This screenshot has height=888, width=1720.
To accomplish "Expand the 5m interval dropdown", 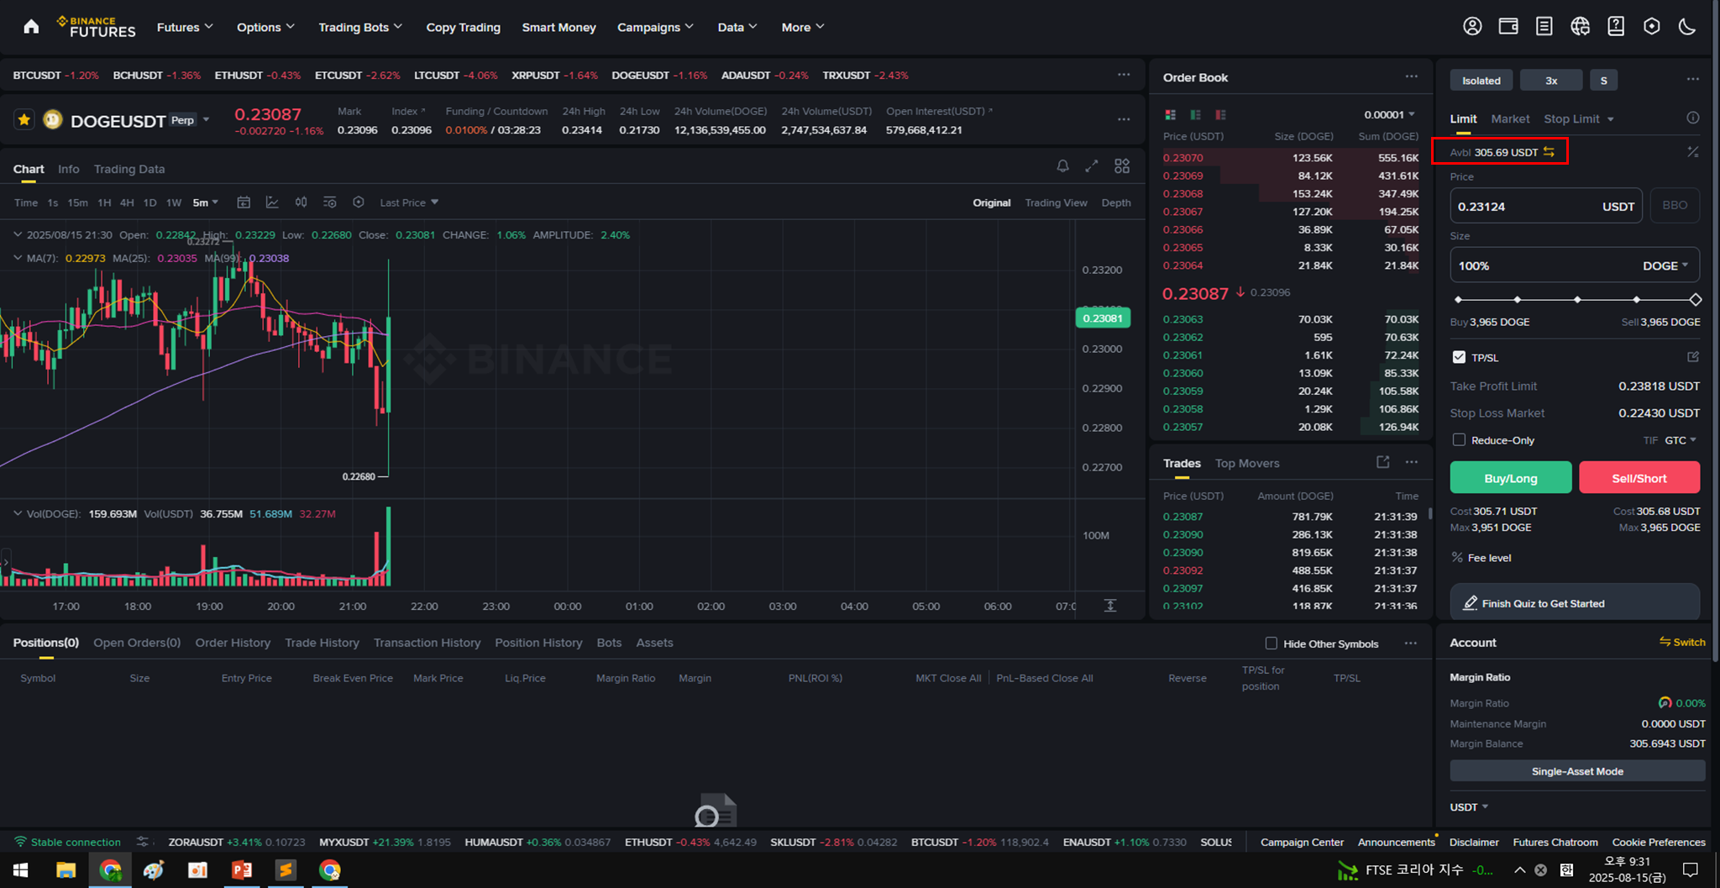I will 205,202.
